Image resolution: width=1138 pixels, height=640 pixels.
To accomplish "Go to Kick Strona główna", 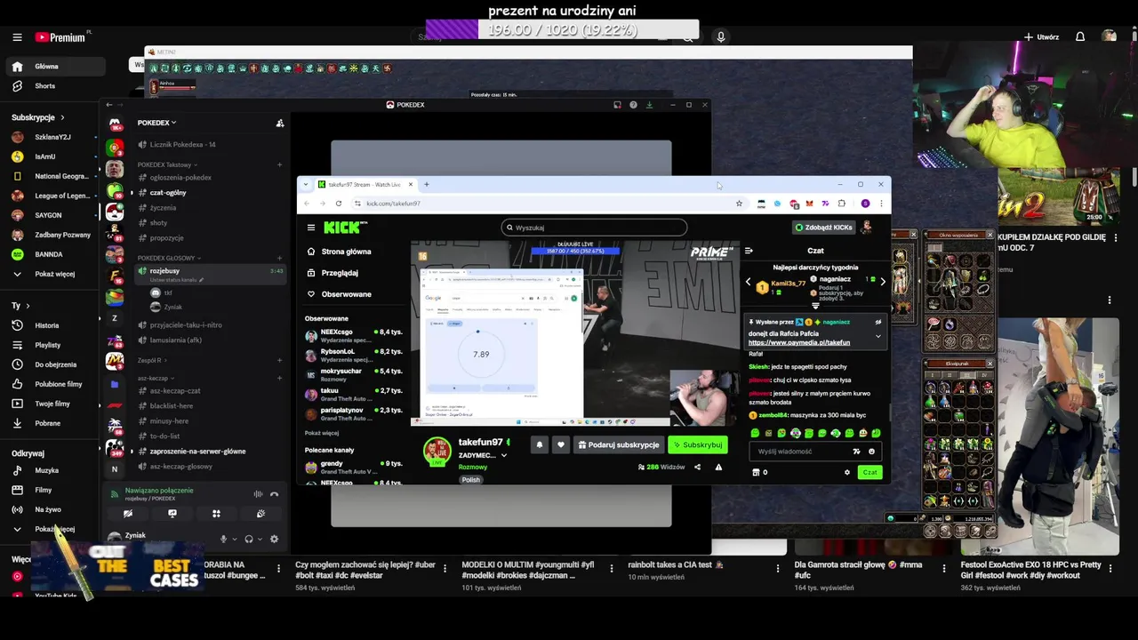I will point(339,252).
